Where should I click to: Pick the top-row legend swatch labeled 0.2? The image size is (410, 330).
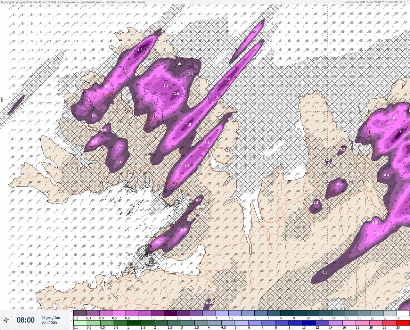point(80,313)
